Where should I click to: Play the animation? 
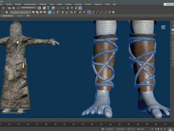click(158, 129)
